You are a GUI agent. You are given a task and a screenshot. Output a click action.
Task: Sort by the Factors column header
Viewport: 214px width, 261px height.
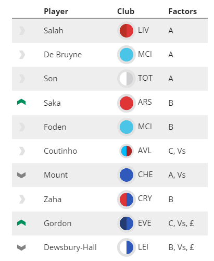pos(183,11)
